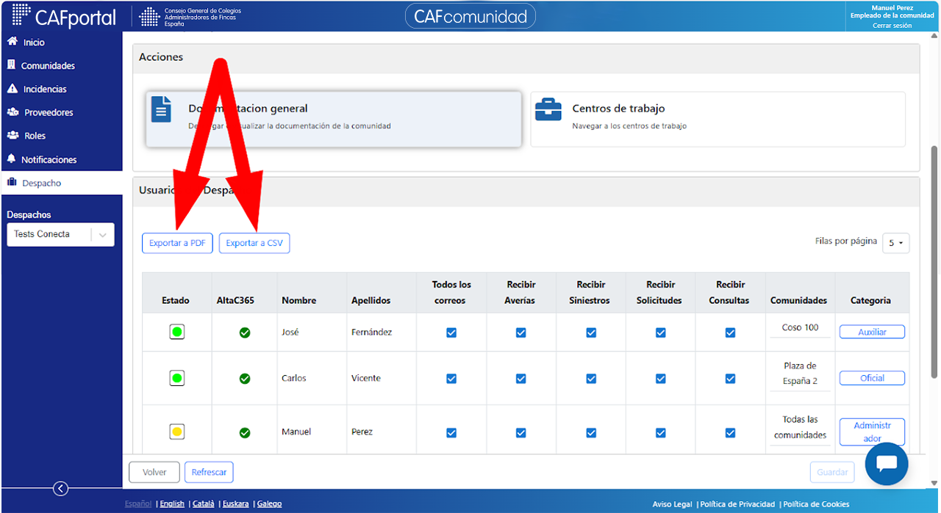Click the AltaC365 green checkmark for Carlos
Viewport: 941px width, 513px height.
coord(245,379)
